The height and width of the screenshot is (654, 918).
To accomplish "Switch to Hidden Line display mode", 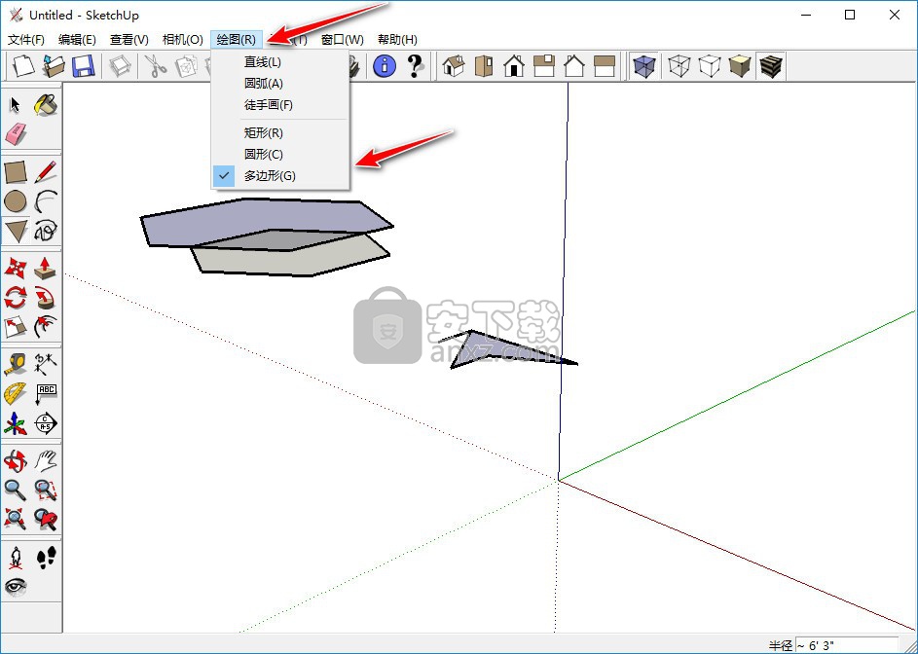I will point(710,65).
